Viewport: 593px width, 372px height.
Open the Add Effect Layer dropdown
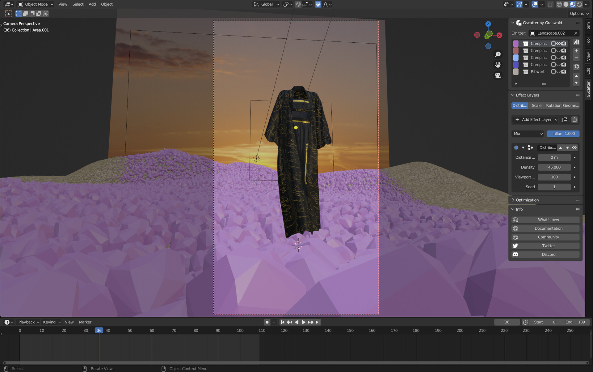click(x=536, y=120)
